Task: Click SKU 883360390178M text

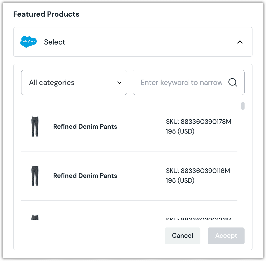Action: (x=199, y=122)
